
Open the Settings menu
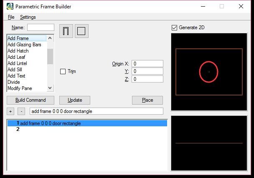click(28, 17)
